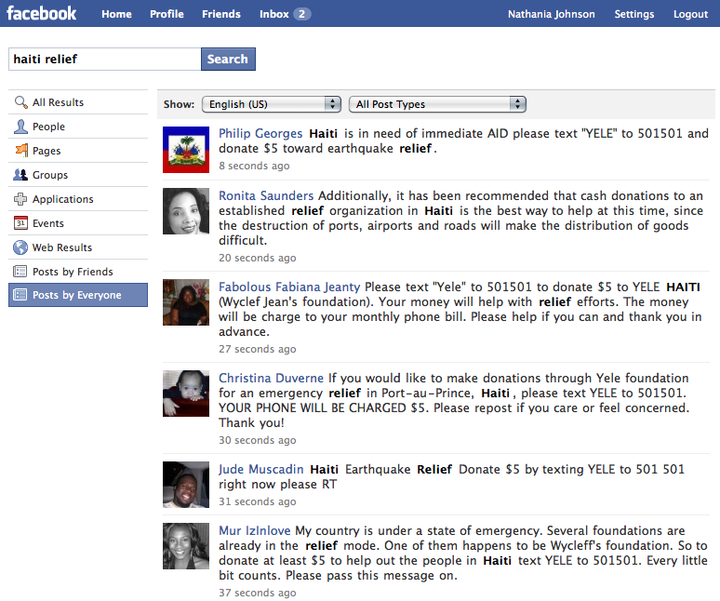Select the Groups filter

point(78,175)
